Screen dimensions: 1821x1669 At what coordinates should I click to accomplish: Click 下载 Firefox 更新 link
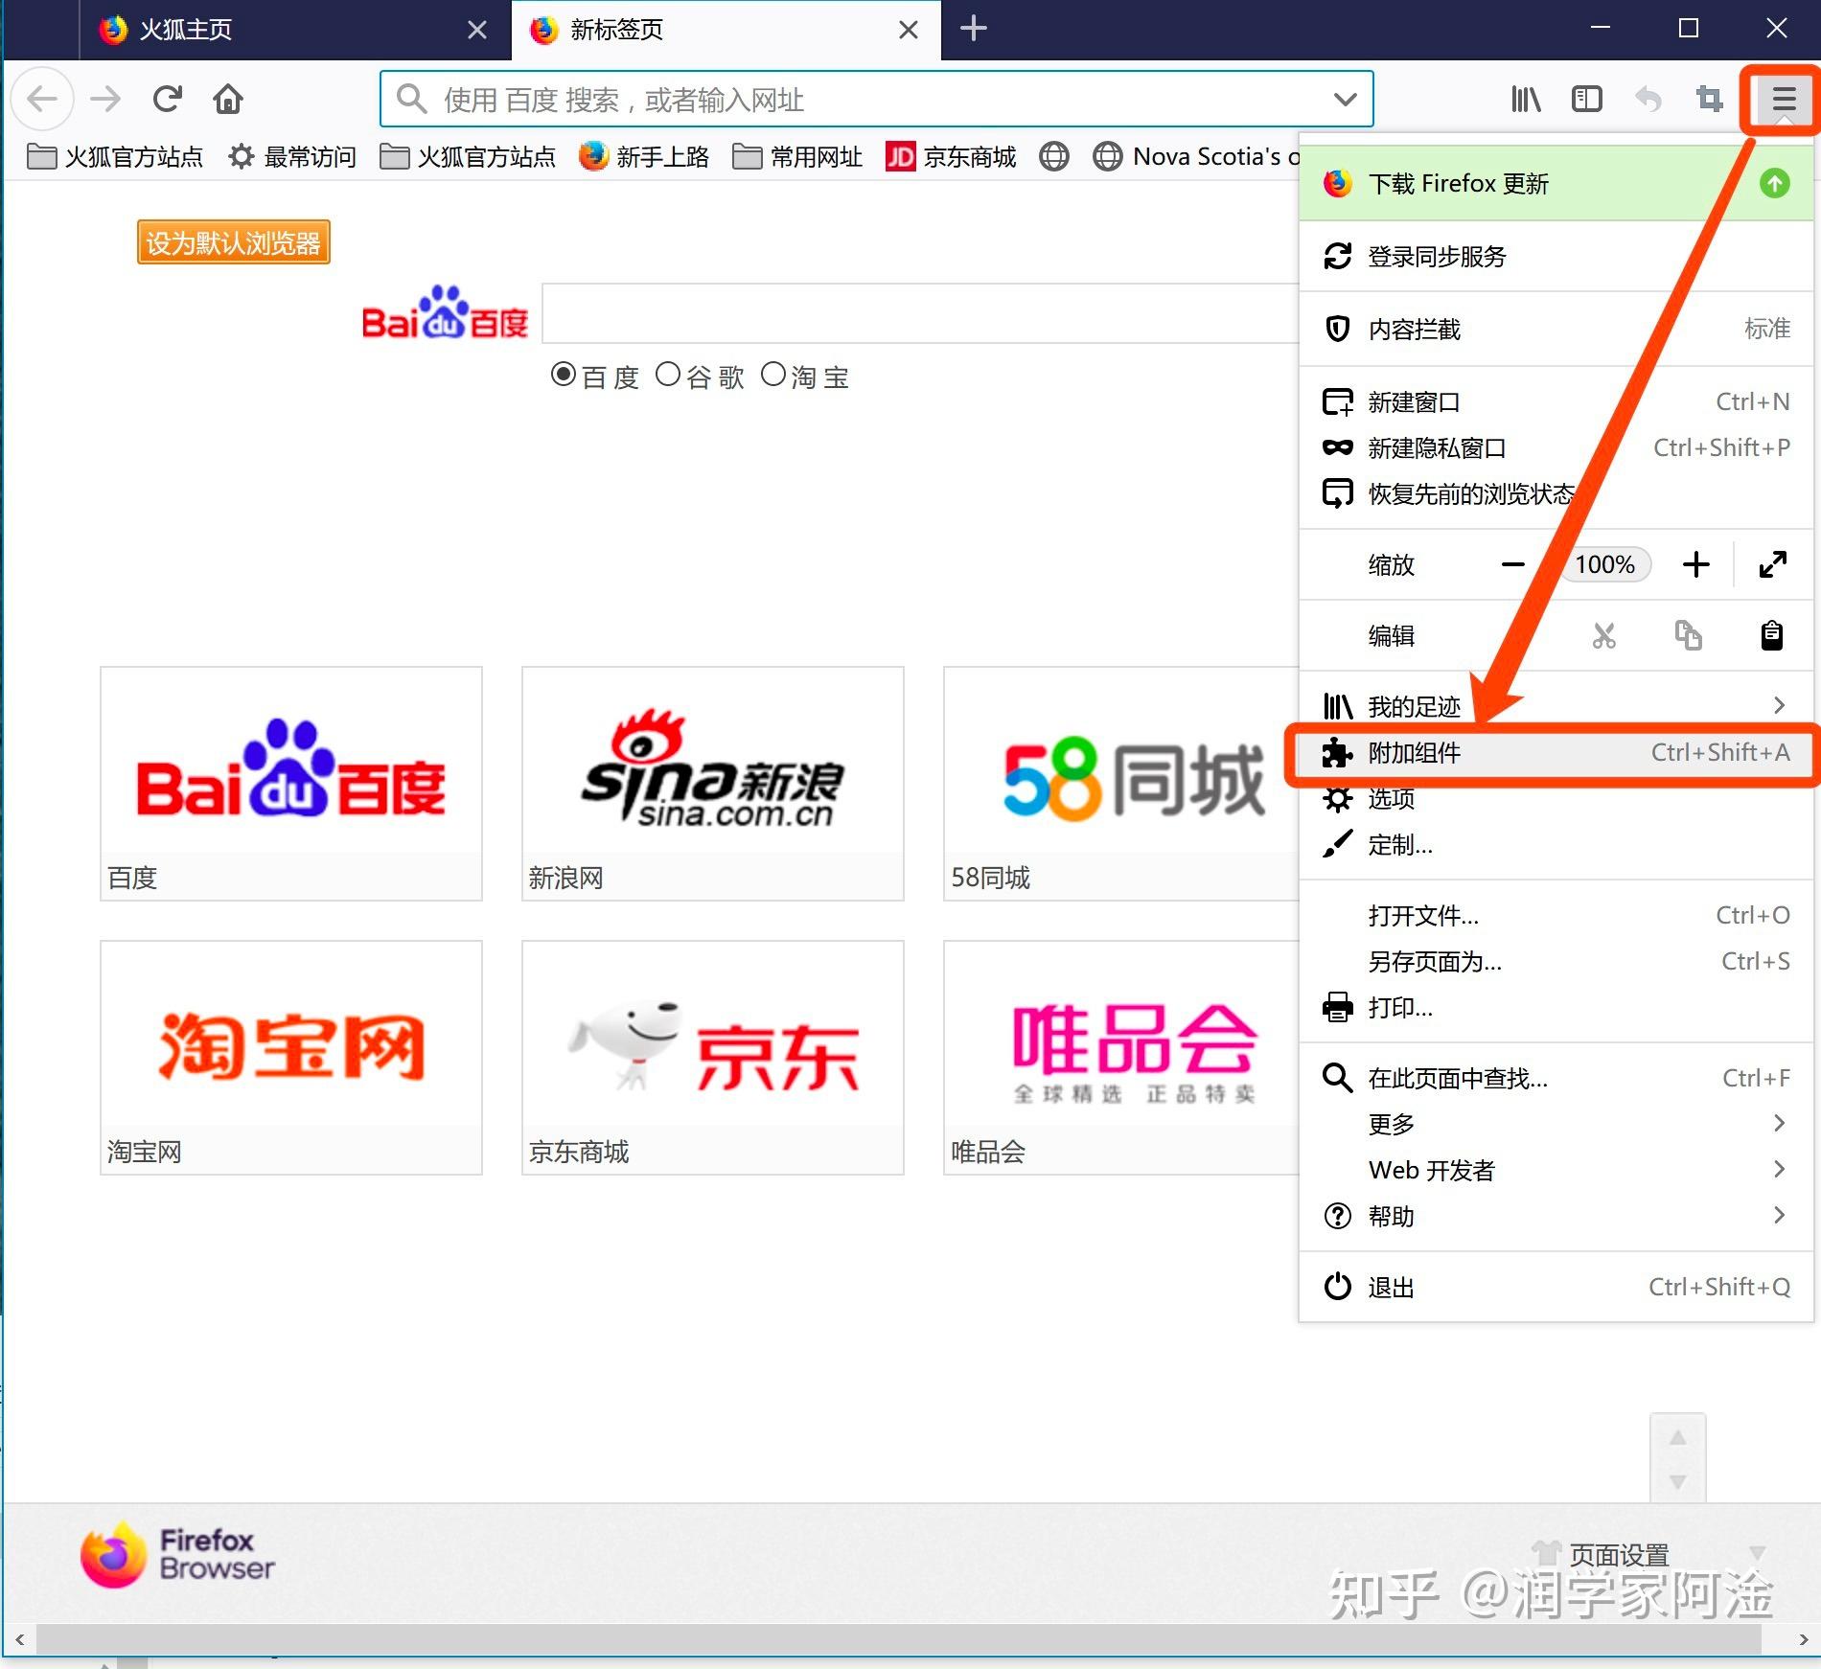(x=1459, y=183)
